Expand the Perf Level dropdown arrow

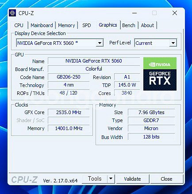pyautogui.click(x=173, y=43)
